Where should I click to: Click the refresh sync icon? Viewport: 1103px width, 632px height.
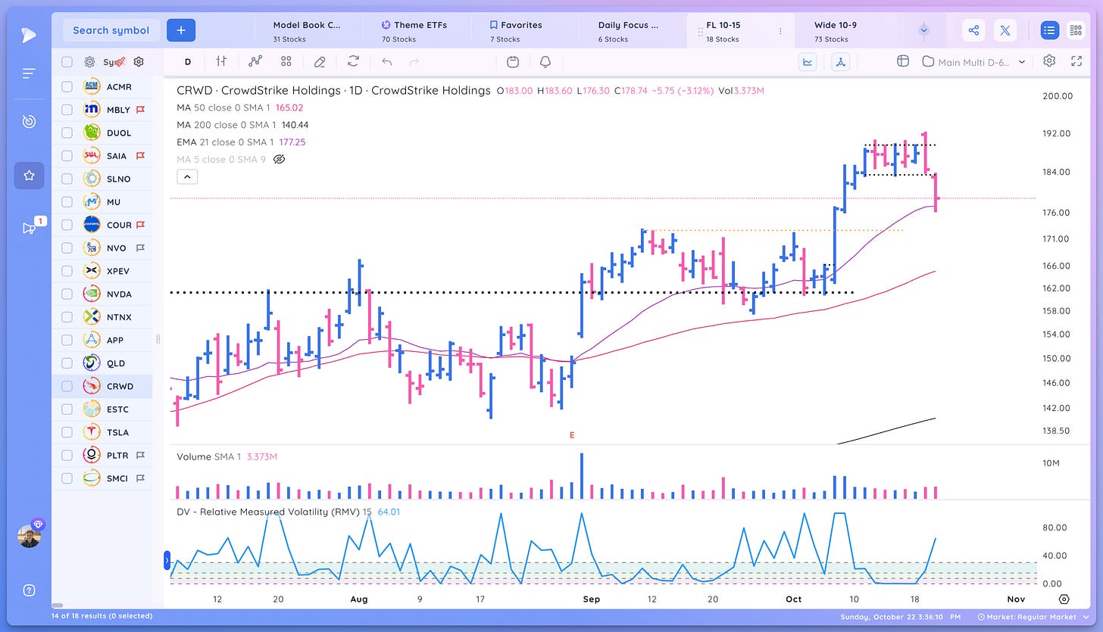(x=353, y=61)
